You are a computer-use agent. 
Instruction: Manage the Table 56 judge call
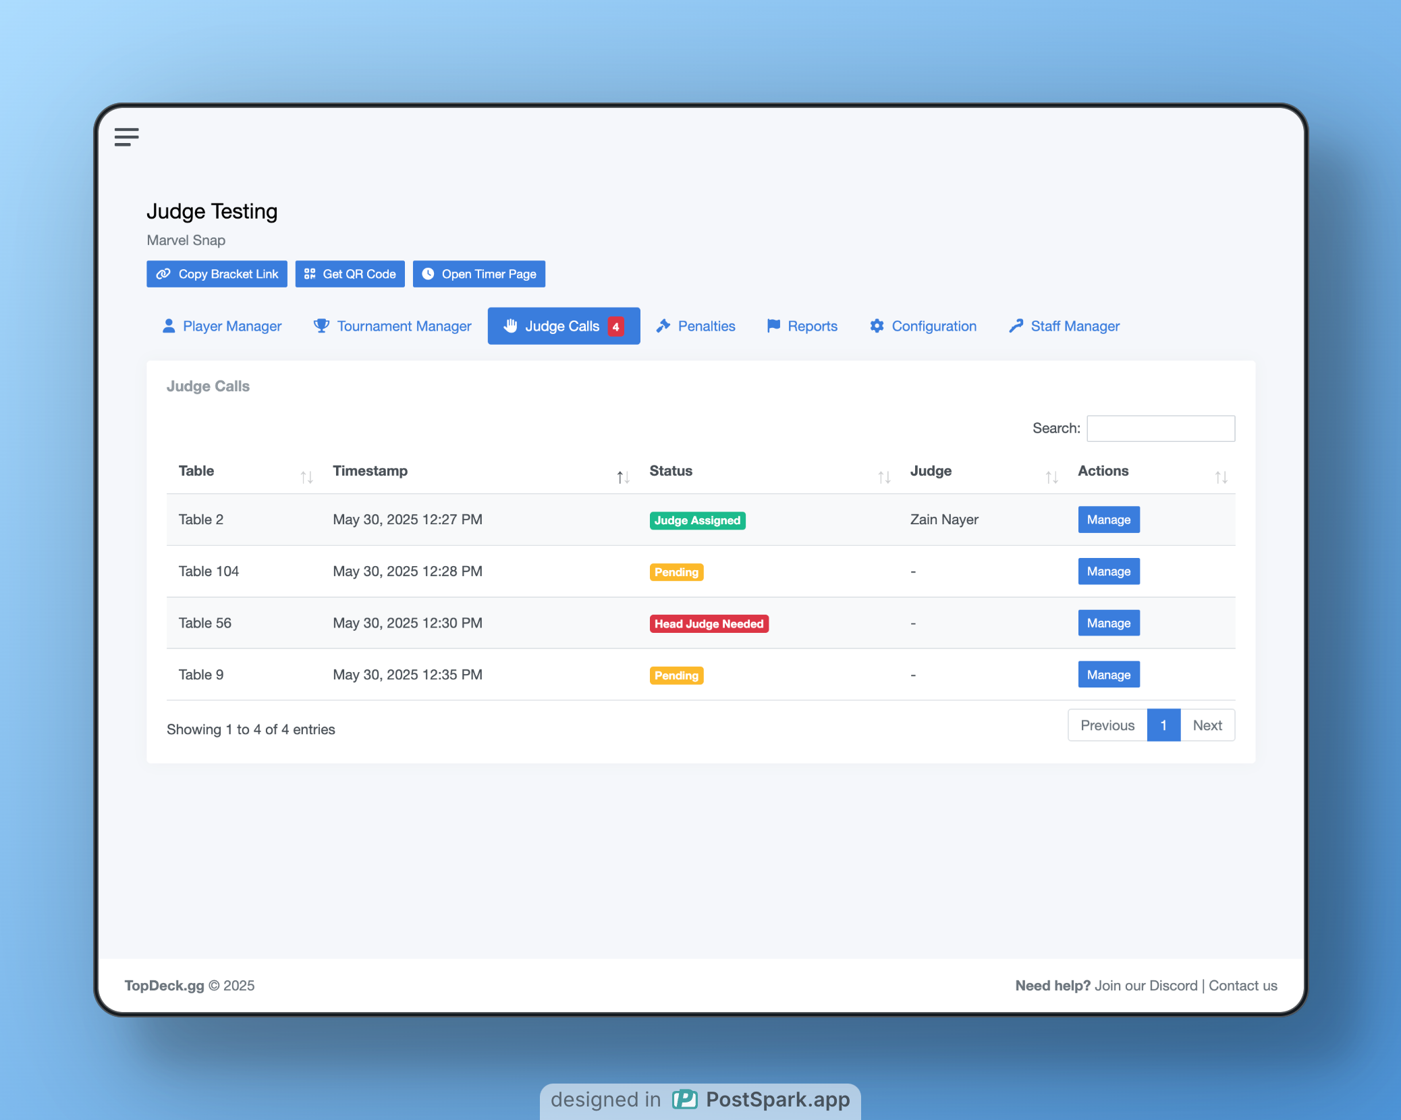(1108, 623)
